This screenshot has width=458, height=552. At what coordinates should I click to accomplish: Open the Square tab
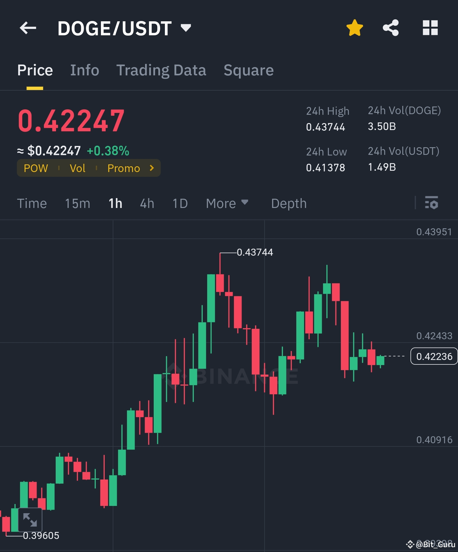pos(249,70)
